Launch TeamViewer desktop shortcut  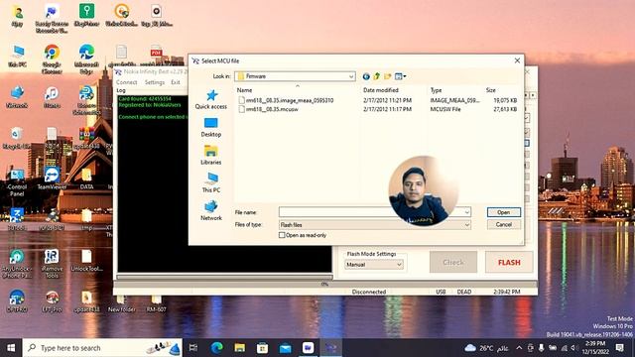tap(52, 178)
